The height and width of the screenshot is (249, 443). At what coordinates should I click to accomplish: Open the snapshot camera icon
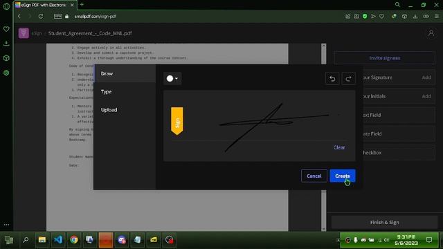356,17
